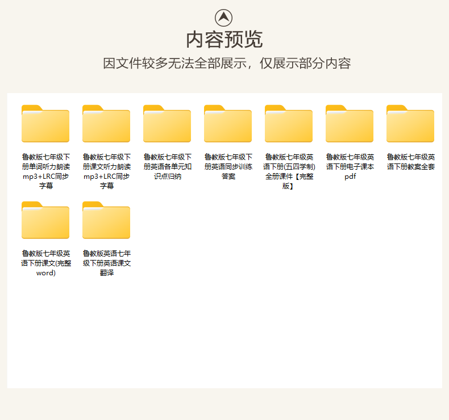
Task: Open folder icon for 鲁教版七年级英语下册电子课本pdf
Action: coord(350,124)
